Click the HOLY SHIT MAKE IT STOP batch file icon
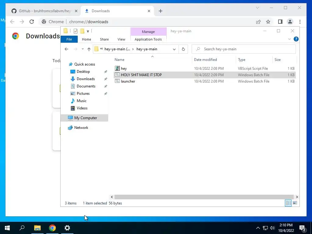312x234 pixels. 117,75
